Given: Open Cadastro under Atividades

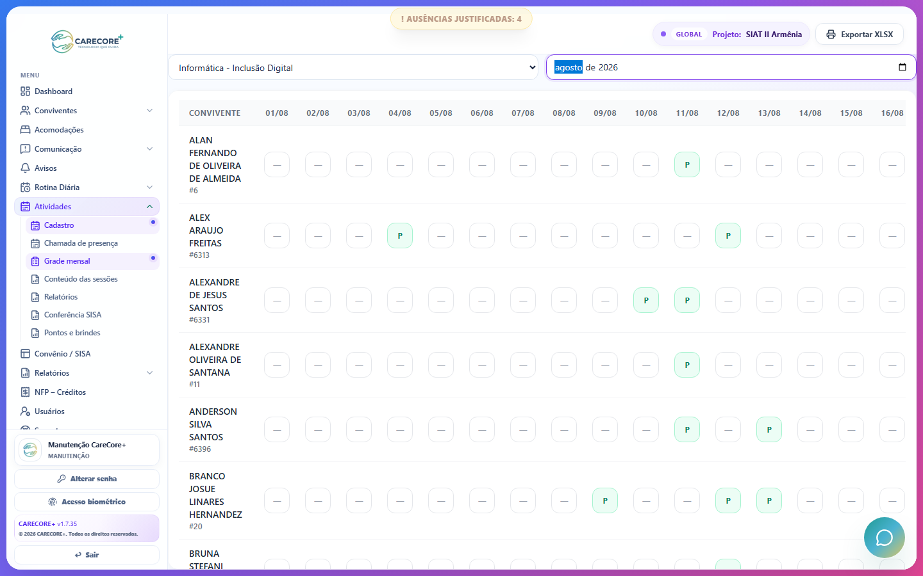Looking at the screenshot, I should click(x=92, y=225).
